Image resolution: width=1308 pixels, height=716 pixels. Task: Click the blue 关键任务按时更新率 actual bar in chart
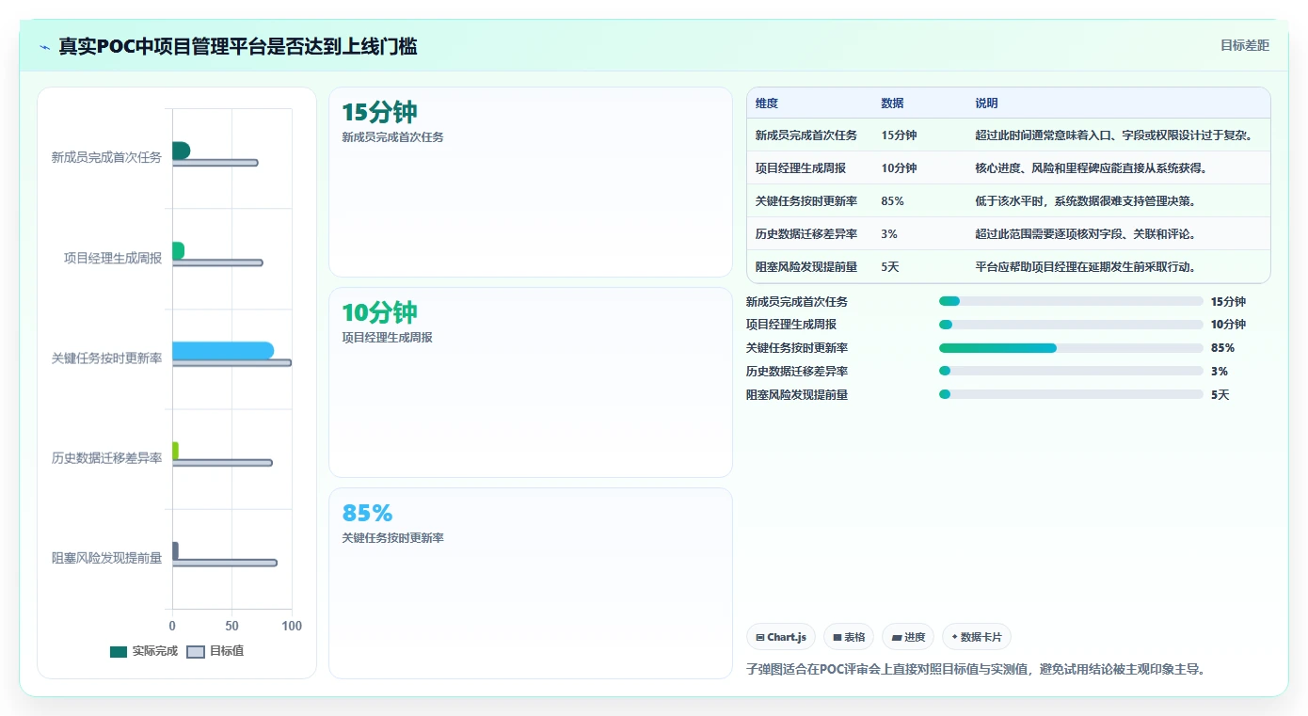point(223,350)
